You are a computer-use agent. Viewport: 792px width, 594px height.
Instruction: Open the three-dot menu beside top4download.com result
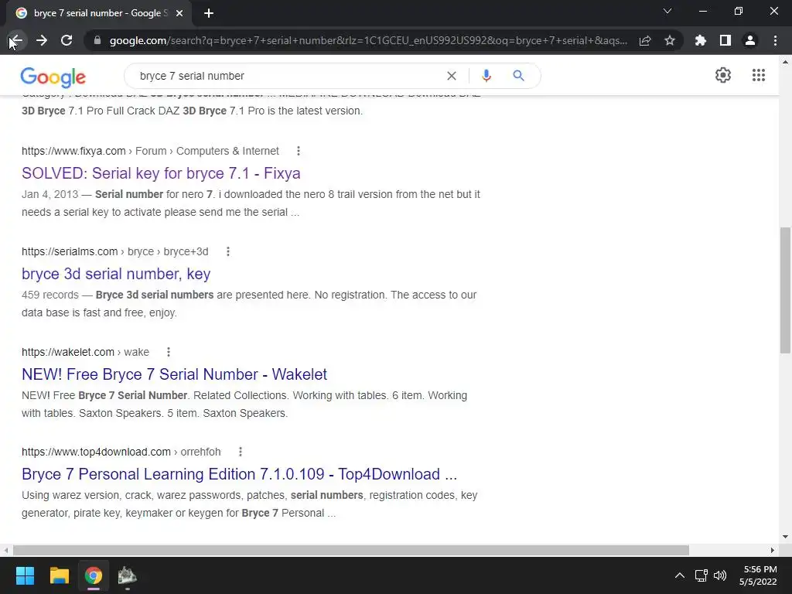[x=241, y=452]
